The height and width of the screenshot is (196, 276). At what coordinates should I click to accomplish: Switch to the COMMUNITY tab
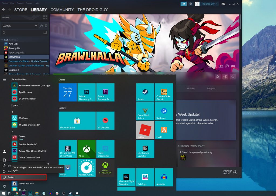(62, 10)
